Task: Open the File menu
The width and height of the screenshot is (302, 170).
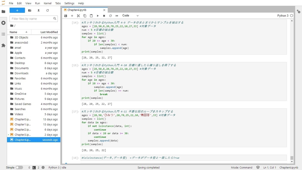Action: 11,3
